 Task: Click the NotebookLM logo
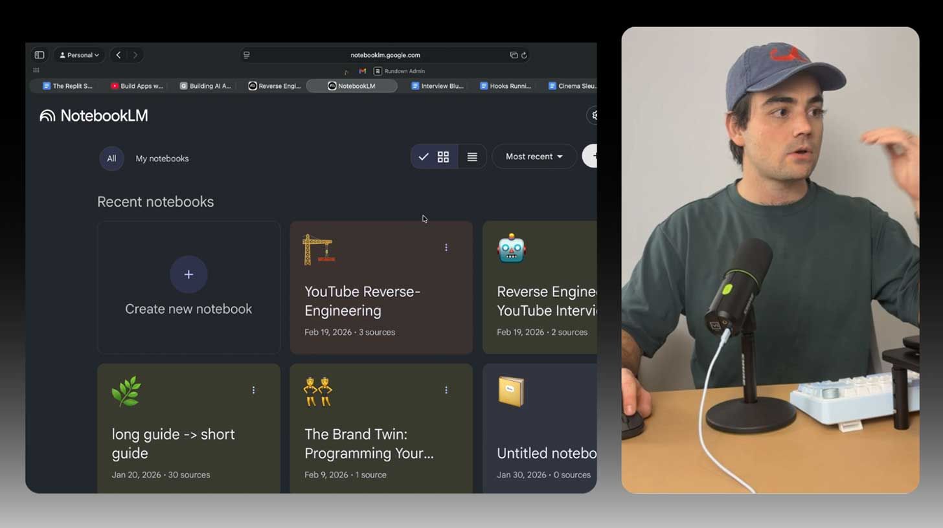point(94,116)
